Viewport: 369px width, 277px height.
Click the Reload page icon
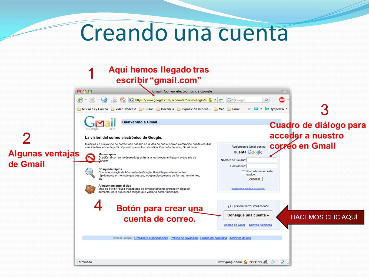coord(104,100)
